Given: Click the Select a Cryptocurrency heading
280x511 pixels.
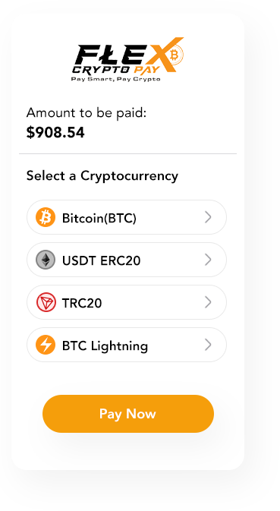Looking at the screenshot, I should (102, 176).
